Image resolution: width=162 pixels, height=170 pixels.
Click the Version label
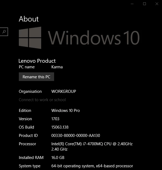point(25,119)
